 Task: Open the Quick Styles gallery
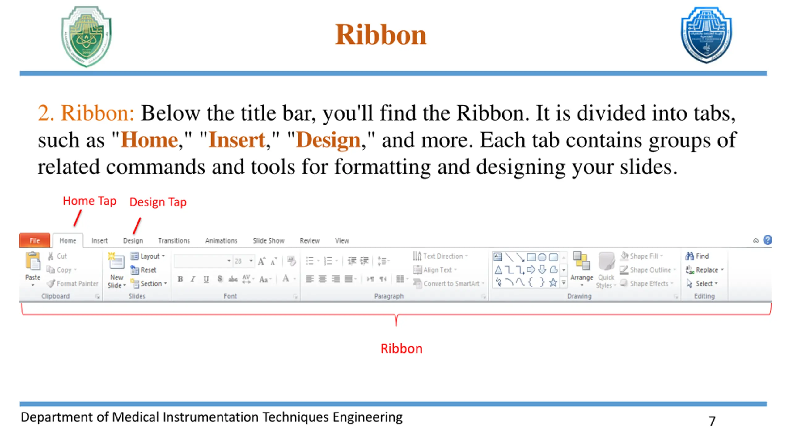[606, 270]
